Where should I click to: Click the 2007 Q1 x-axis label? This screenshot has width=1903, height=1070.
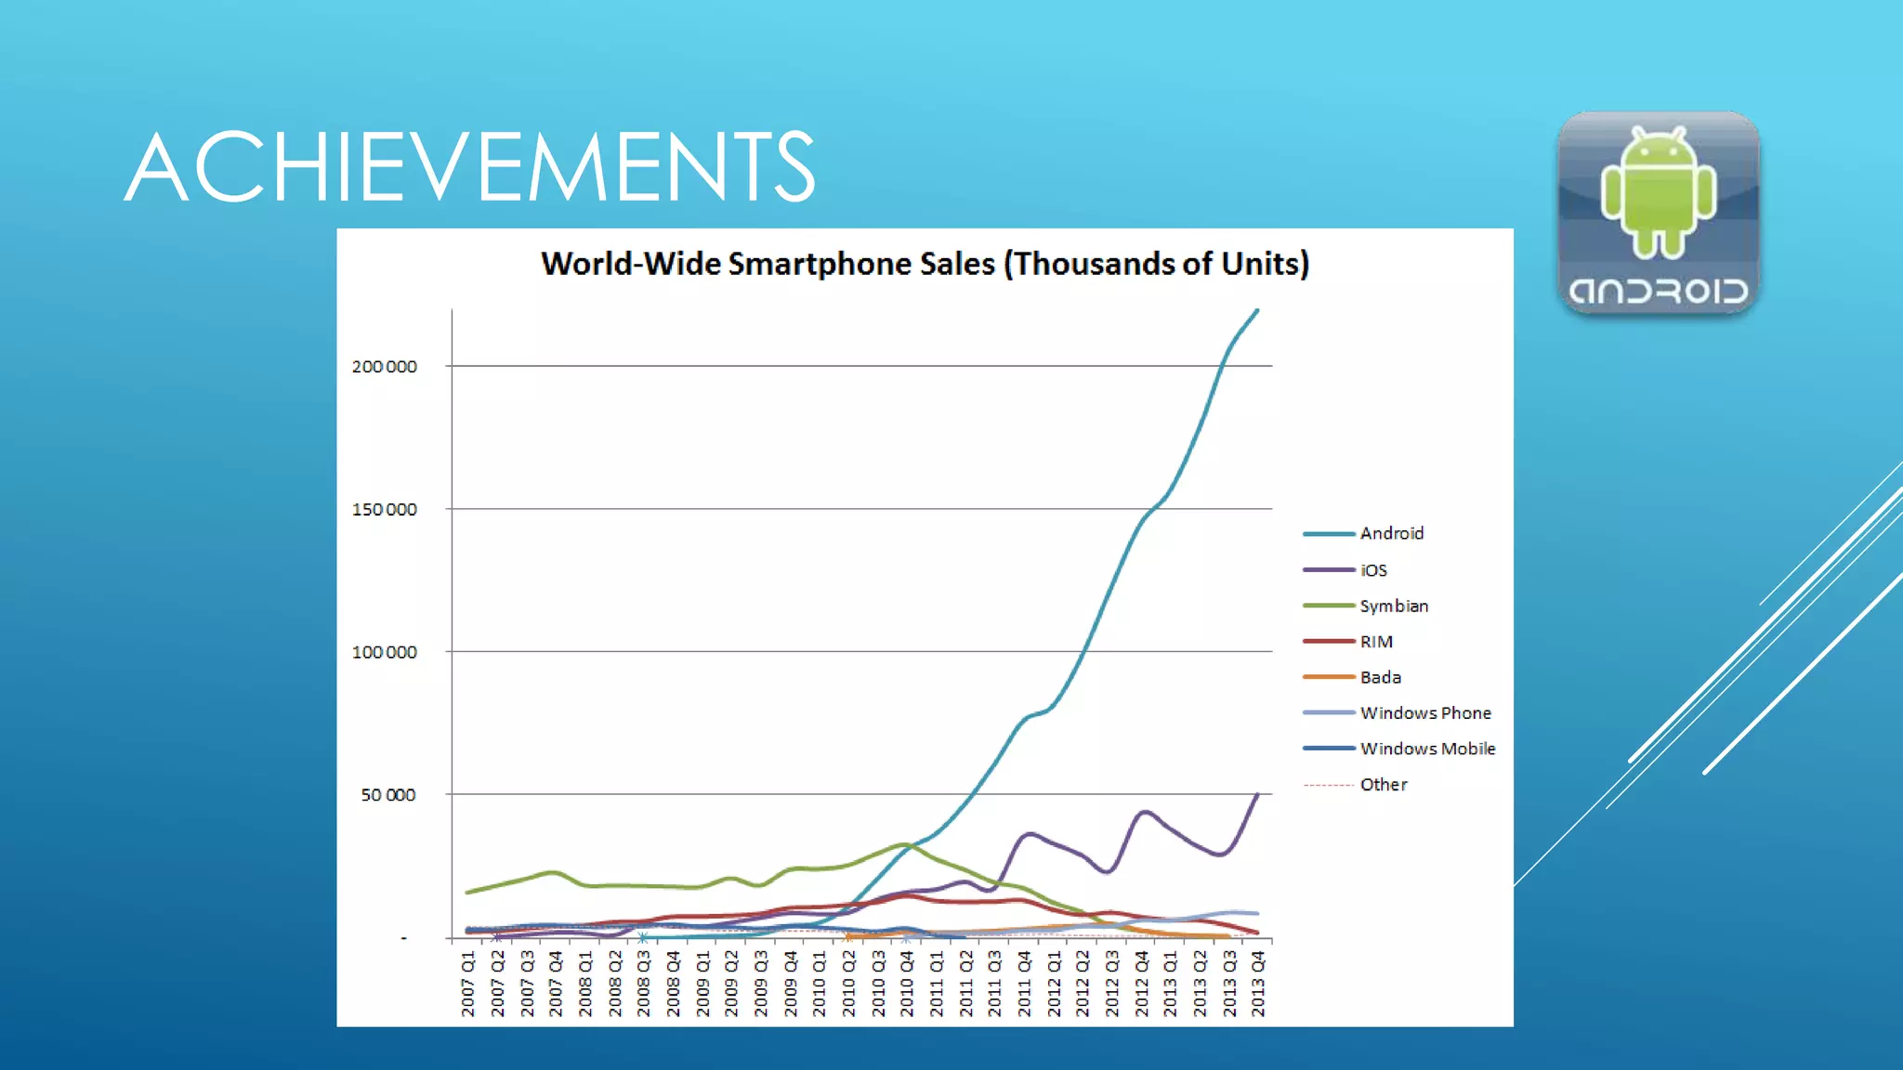click(468, 983)
